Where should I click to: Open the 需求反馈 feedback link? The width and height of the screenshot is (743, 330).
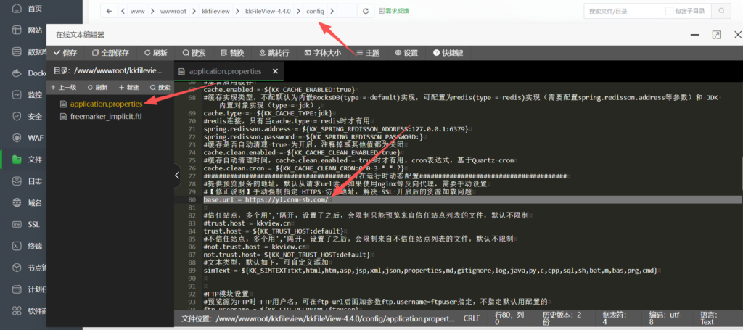tap(394, 10)
